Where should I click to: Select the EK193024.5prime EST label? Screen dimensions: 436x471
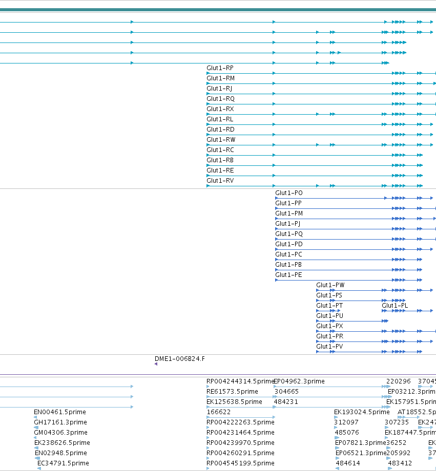tap(362, 412)
